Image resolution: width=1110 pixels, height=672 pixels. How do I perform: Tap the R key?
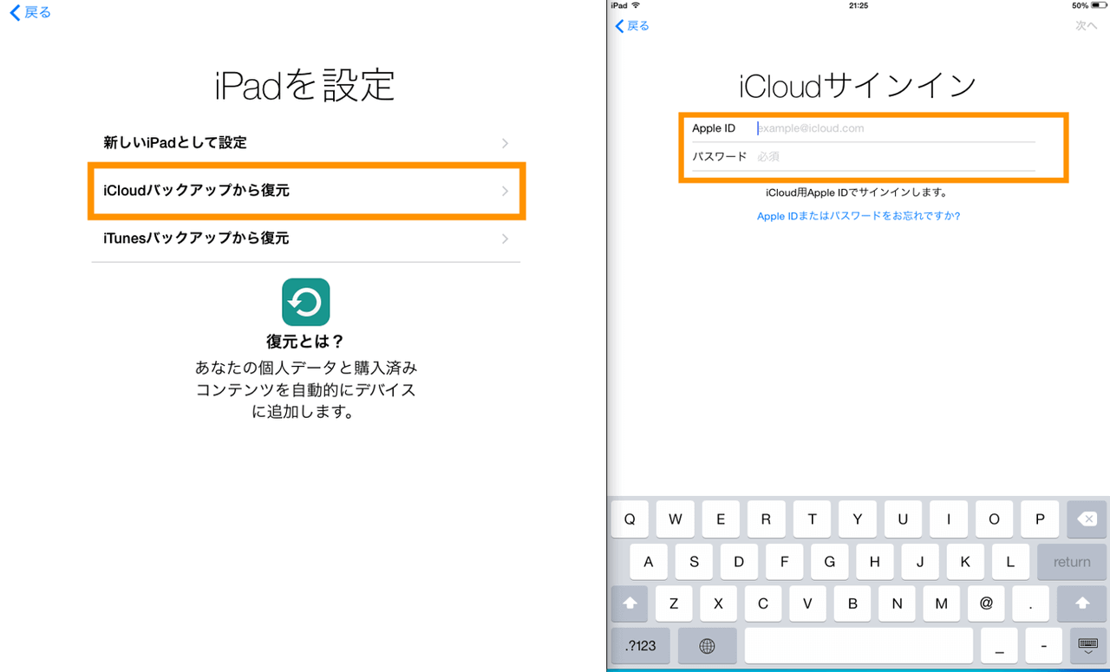click(x=766, y=519)
